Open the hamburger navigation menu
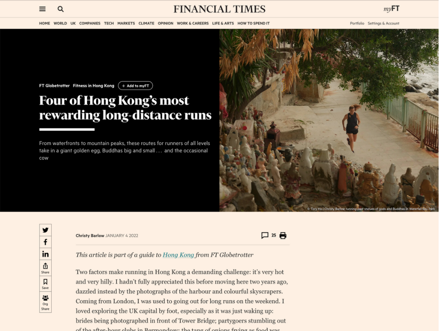 tap(42, 9)
